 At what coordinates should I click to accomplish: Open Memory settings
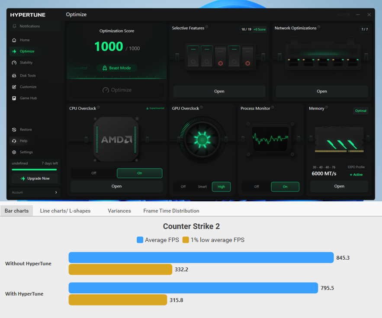point(339,186)
